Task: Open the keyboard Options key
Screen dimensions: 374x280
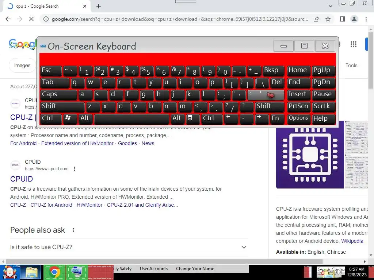Action: pos(299,119)
